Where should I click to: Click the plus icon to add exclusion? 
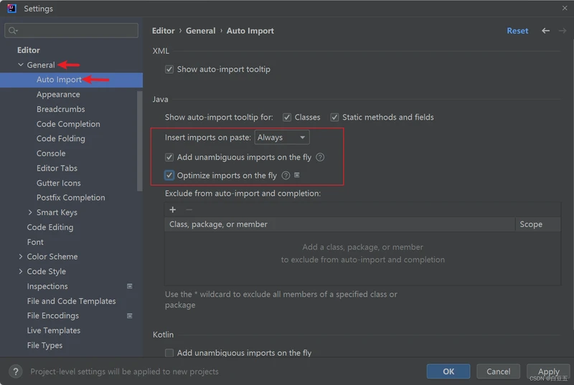(172, 209)
